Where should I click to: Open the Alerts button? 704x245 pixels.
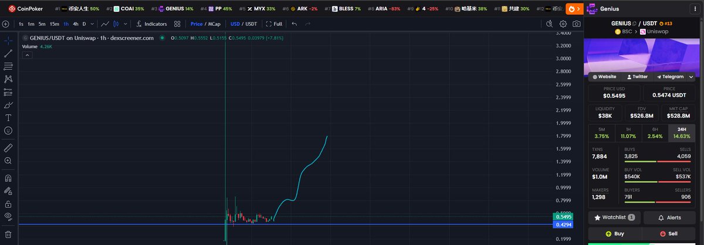click(x=669, y=217)
